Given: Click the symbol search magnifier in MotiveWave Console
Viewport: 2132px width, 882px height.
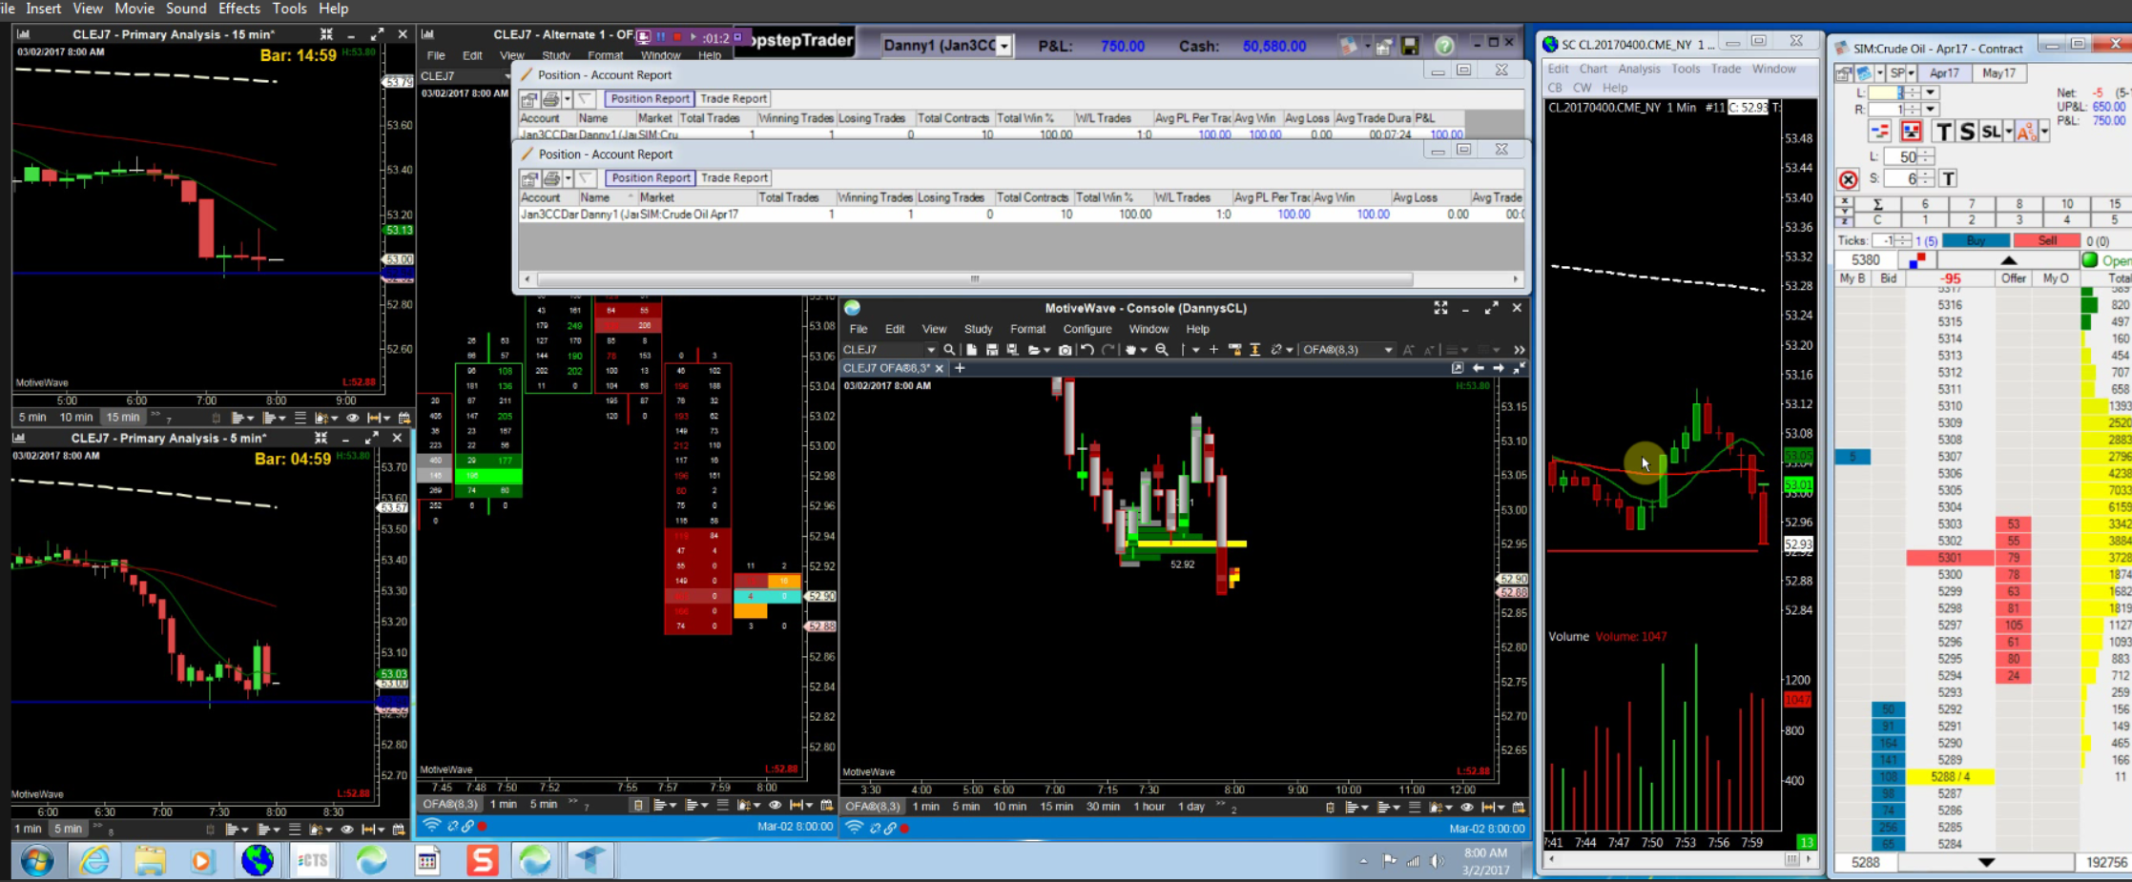Looking at the screenshot, I should (949, 350).
